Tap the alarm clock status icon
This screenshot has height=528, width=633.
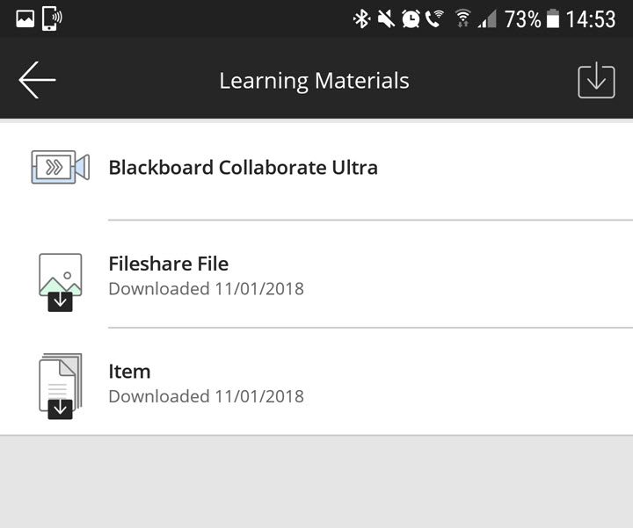[x=411, y=19]
